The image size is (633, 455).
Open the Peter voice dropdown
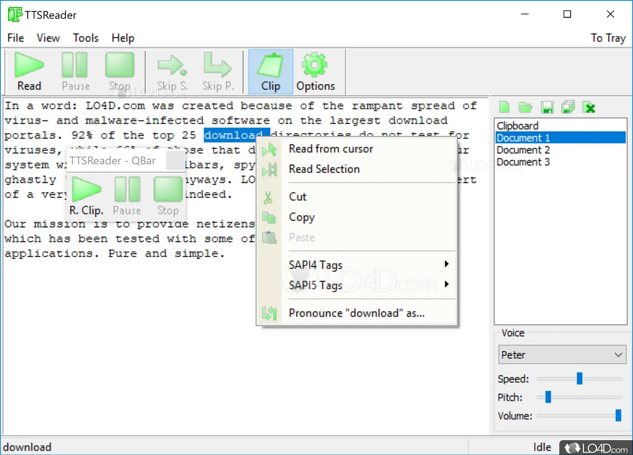(562, 355)
